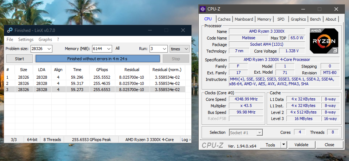This screenshot has height=161, width=349.
Task: Click the Revision value MTS-B0
Action: pyautogui.click(x=330, y=73)
